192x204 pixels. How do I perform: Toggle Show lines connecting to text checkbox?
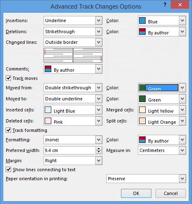pyautogui.click(x=8, y=170)
